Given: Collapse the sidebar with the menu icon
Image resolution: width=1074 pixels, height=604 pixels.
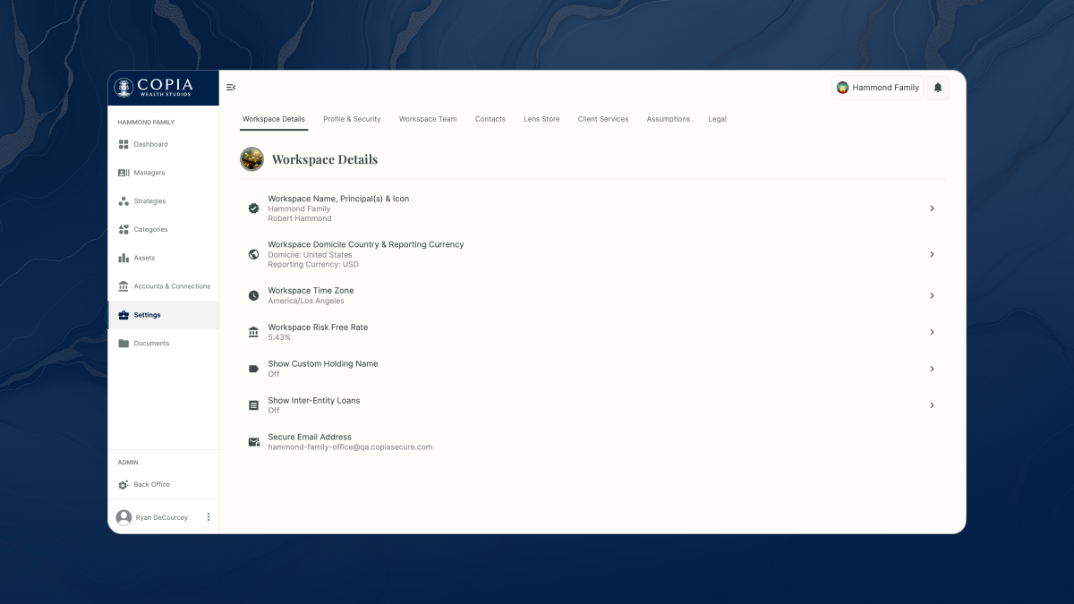Looking at the screenshot, I should (x=231, y=88).
